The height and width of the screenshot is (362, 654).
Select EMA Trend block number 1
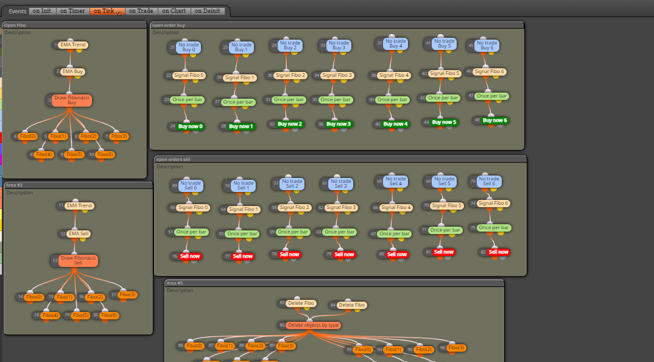[73, 44]
